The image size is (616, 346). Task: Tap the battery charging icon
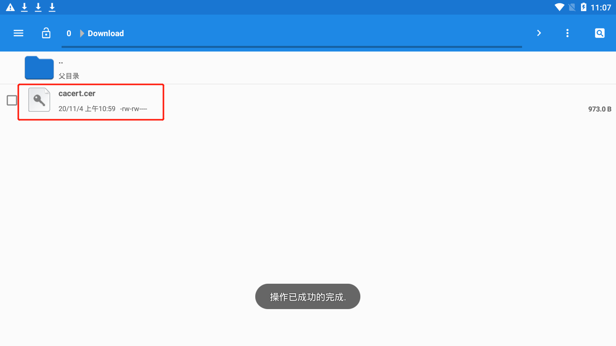584,7
